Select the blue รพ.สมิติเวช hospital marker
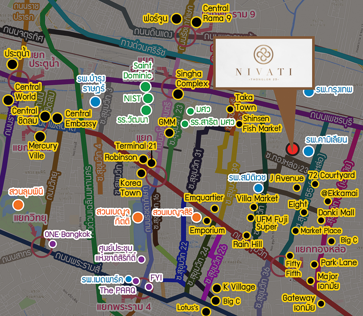This screenshot has height=316, width=363. [x=259, y=188]
